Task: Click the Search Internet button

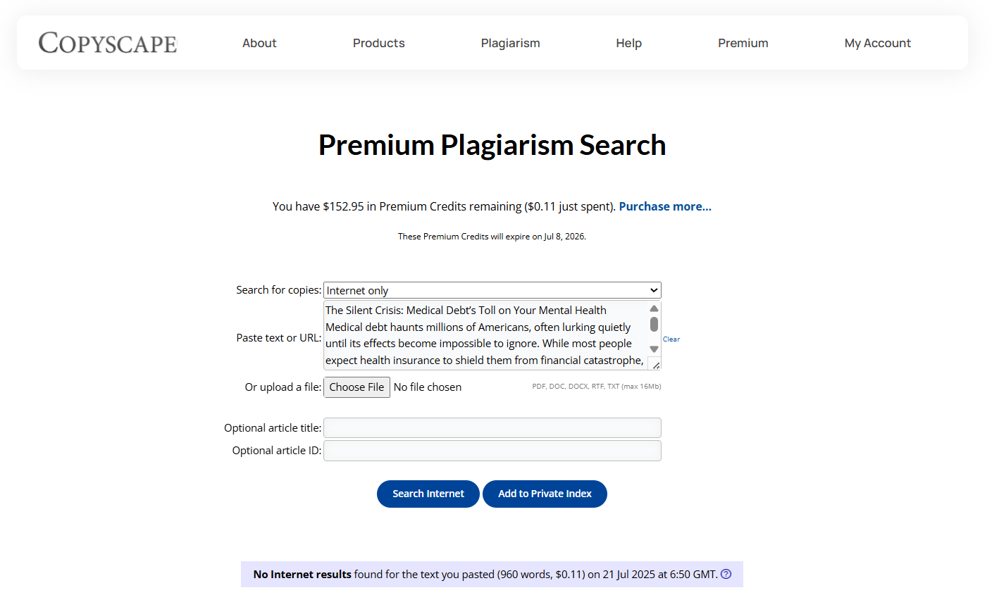Action: (x=428, y=494)
